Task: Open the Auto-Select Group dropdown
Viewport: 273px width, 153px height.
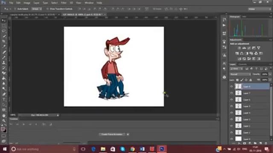Action: (x=37, y=9)
